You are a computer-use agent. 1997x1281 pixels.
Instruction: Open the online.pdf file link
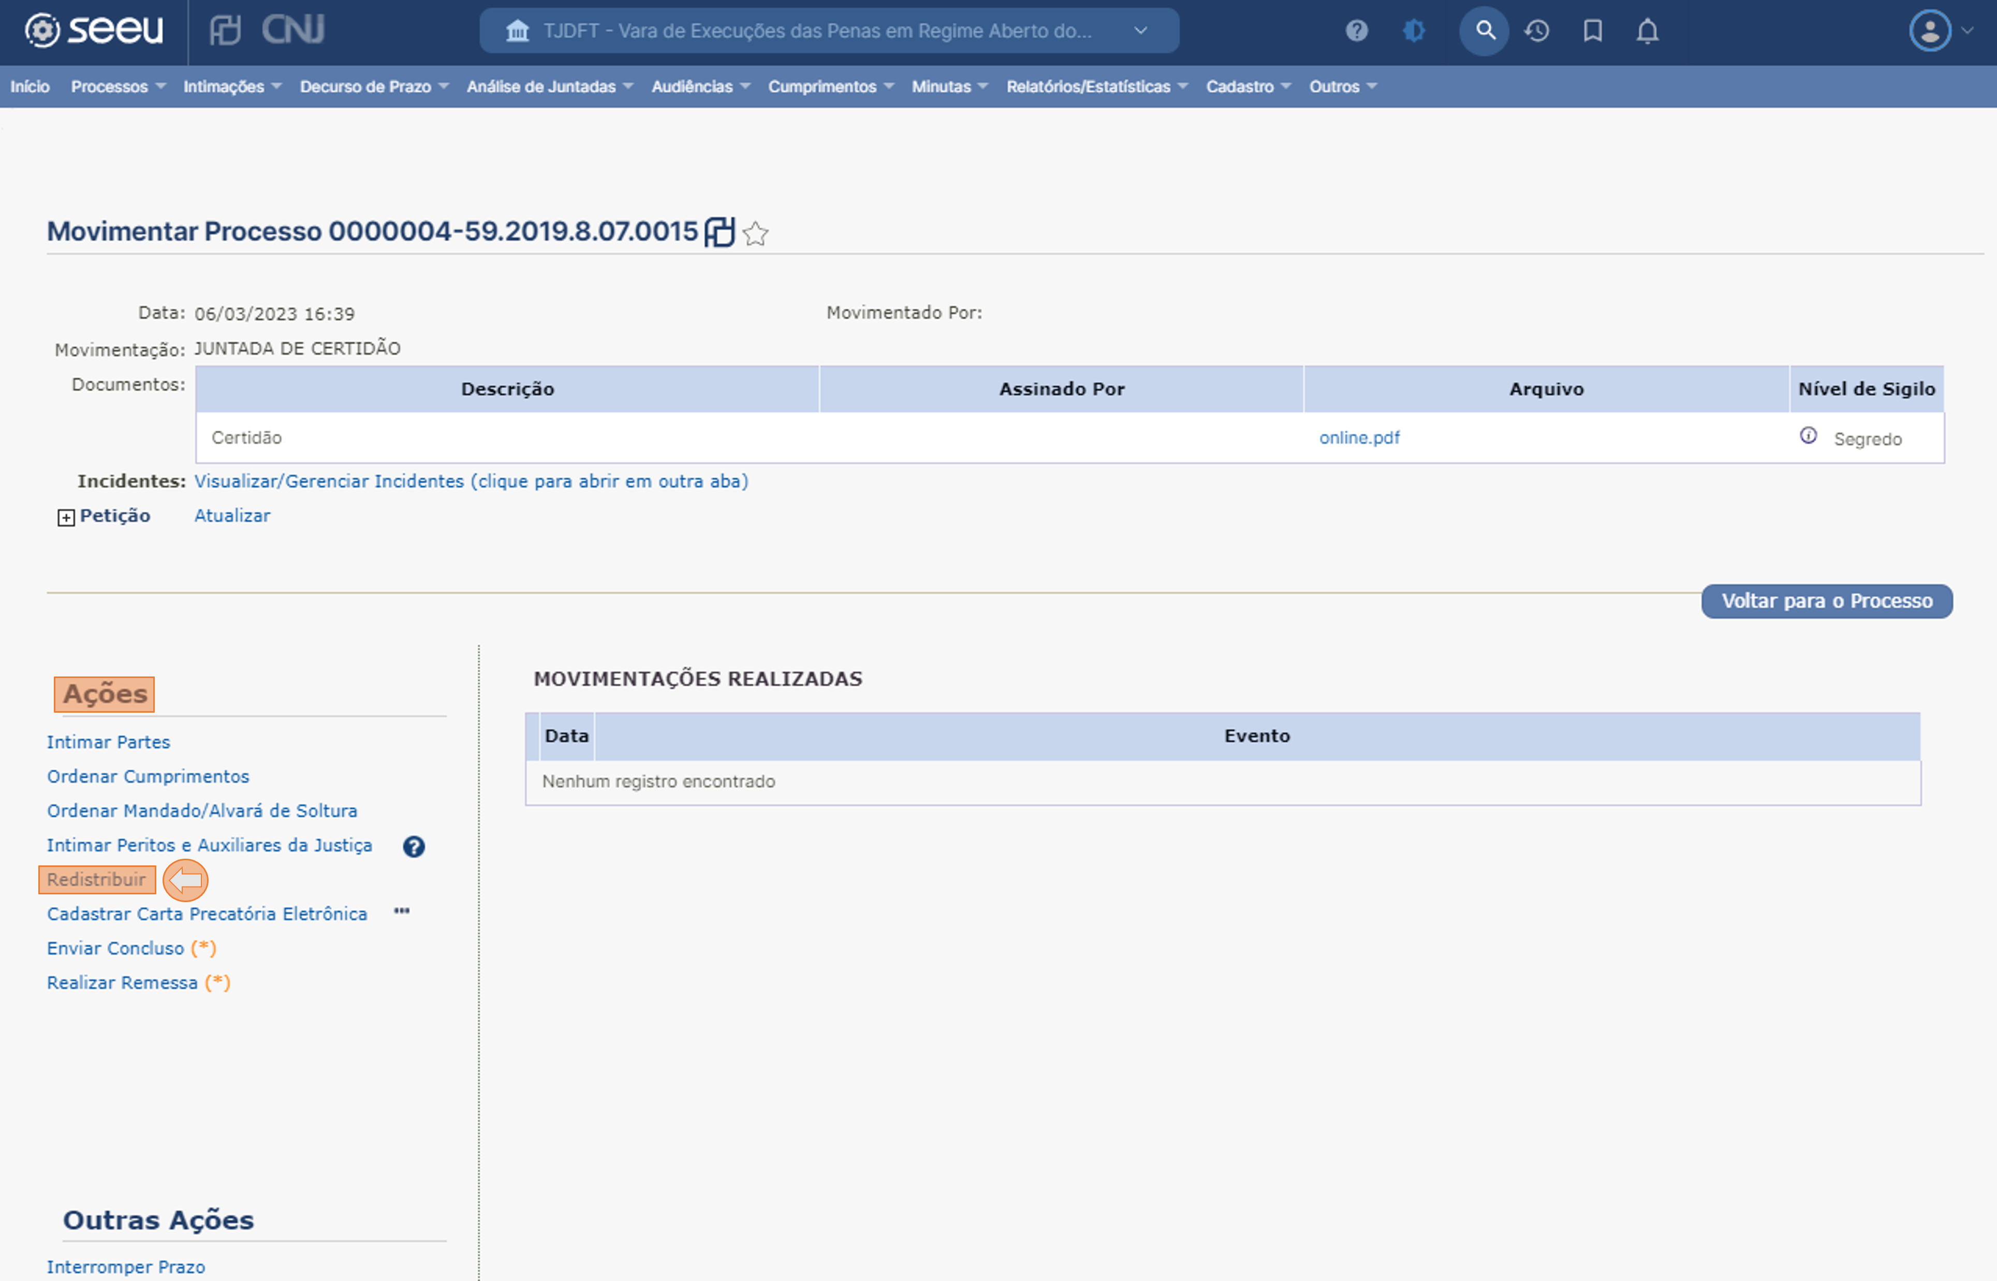click(x=1359, y=437)
